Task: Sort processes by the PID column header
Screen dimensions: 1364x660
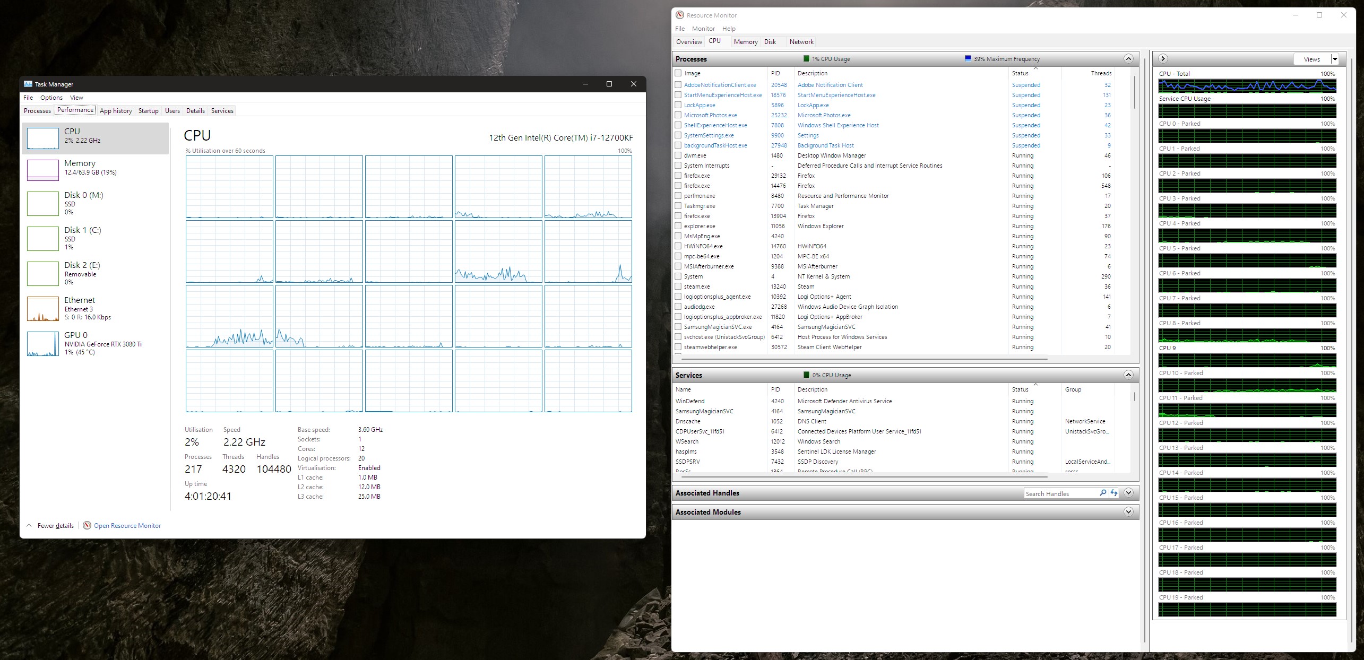Action: tap(780, 73)
